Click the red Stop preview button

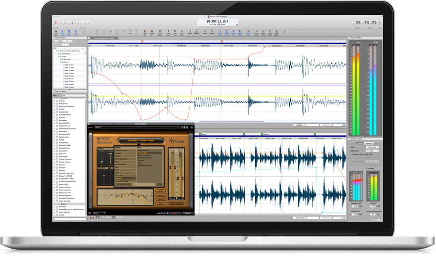click(175, 213)
